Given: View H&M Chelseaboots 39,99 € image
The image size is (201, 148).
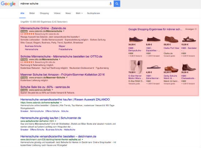Looking at the screenshot, I should click(189, 67).
